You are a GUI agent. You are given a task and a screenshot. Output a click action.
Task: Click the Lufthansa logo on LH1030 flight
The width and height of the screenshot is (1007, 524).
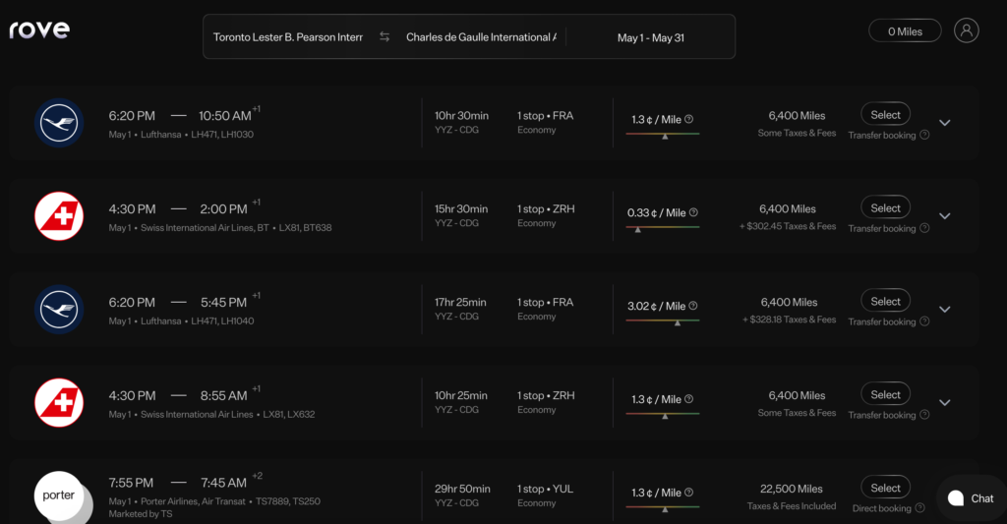[x=59, y=123]
